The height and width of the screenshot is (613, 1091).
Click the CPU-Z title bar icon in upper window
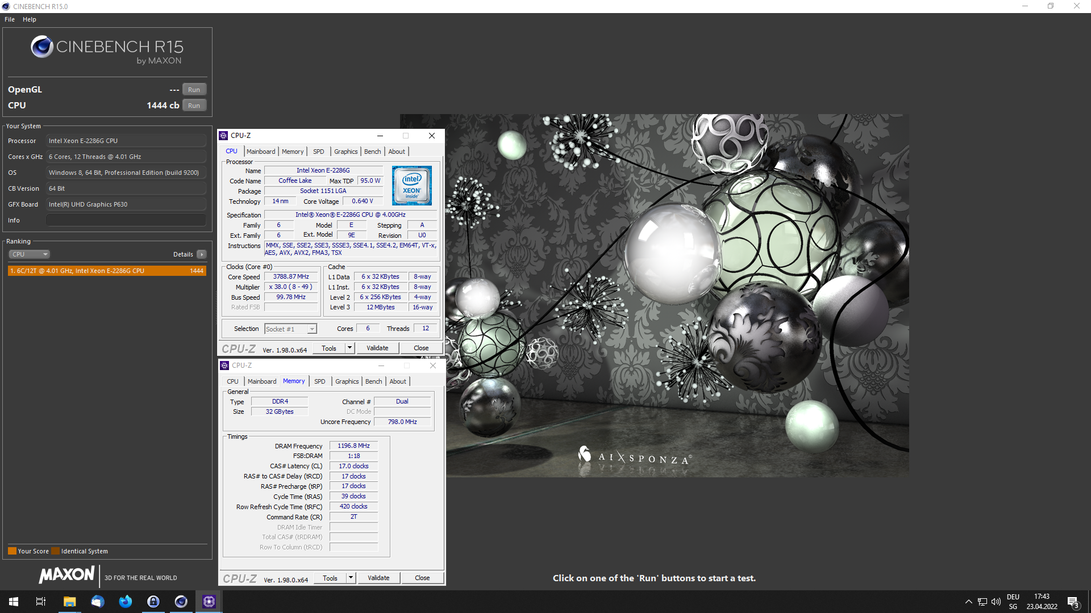[x=224, y=136]
